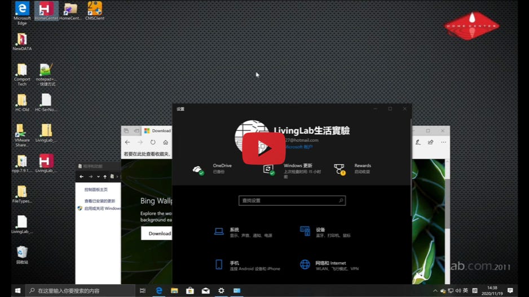Viewport: 529px width, 297px height.
Task: Click 查看已安装的更新 link
Action: pos(99,201)
